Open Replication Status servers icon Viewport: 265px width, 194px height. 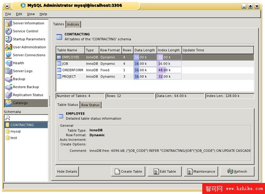point(8,95)
